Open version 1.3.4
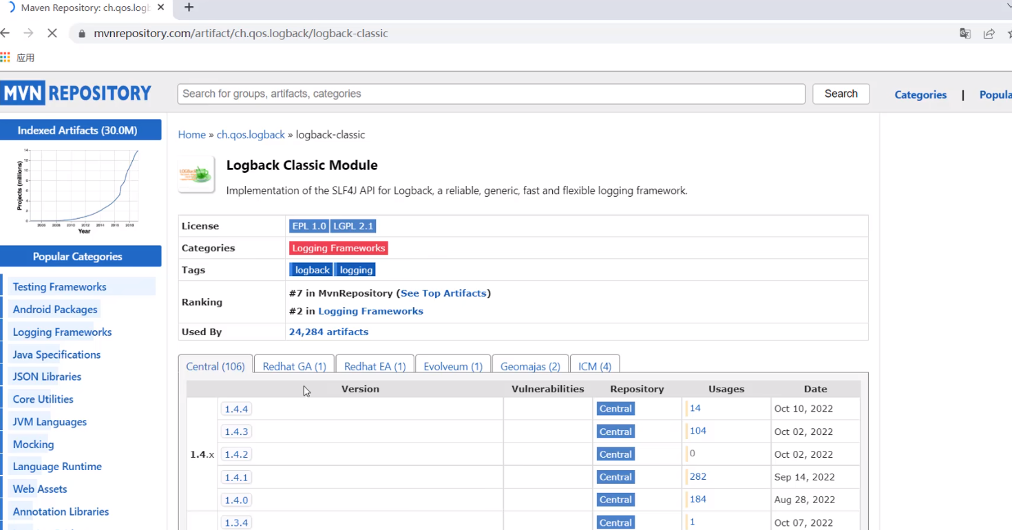Viewport: 1012px width, 530px height. [236, 522]
